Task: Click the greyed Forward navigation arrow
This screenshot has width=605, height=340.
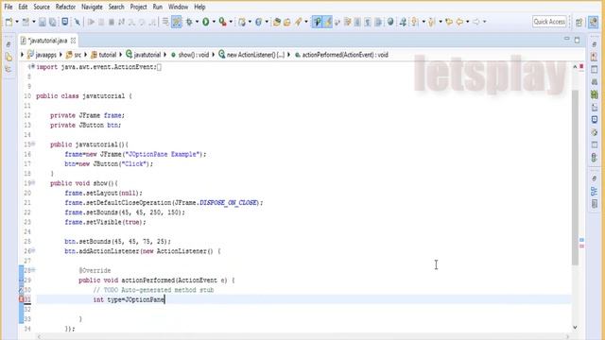Action: [x=476, y=22]
